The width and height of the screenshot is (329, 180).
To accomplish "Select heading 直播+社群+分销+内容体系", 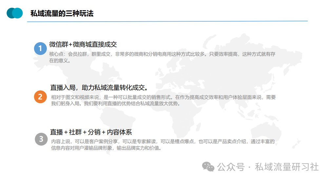I will [91, 132].
